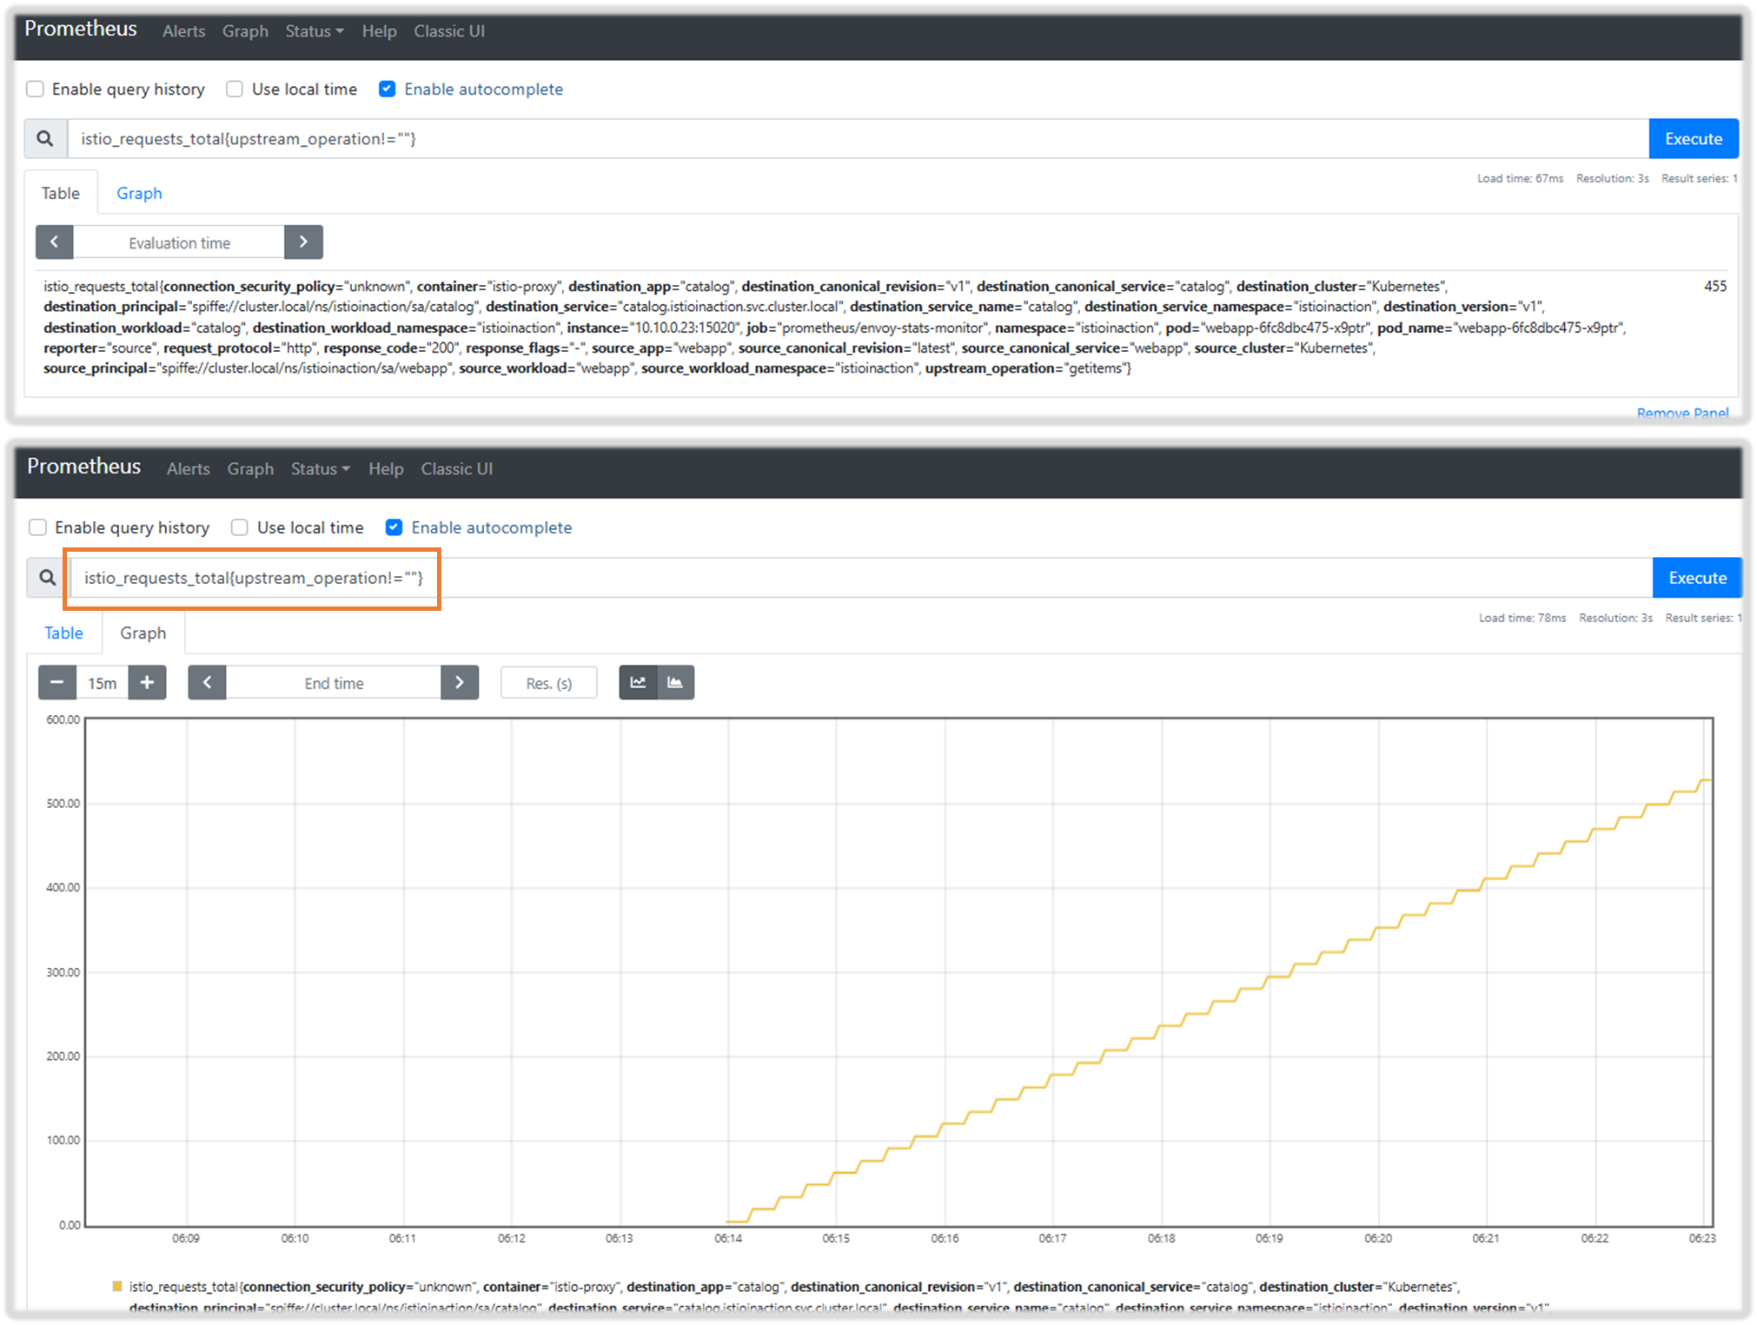Screen dimensions: 1757x1325
Task: Move end time forward arrow
Action: 460,683
